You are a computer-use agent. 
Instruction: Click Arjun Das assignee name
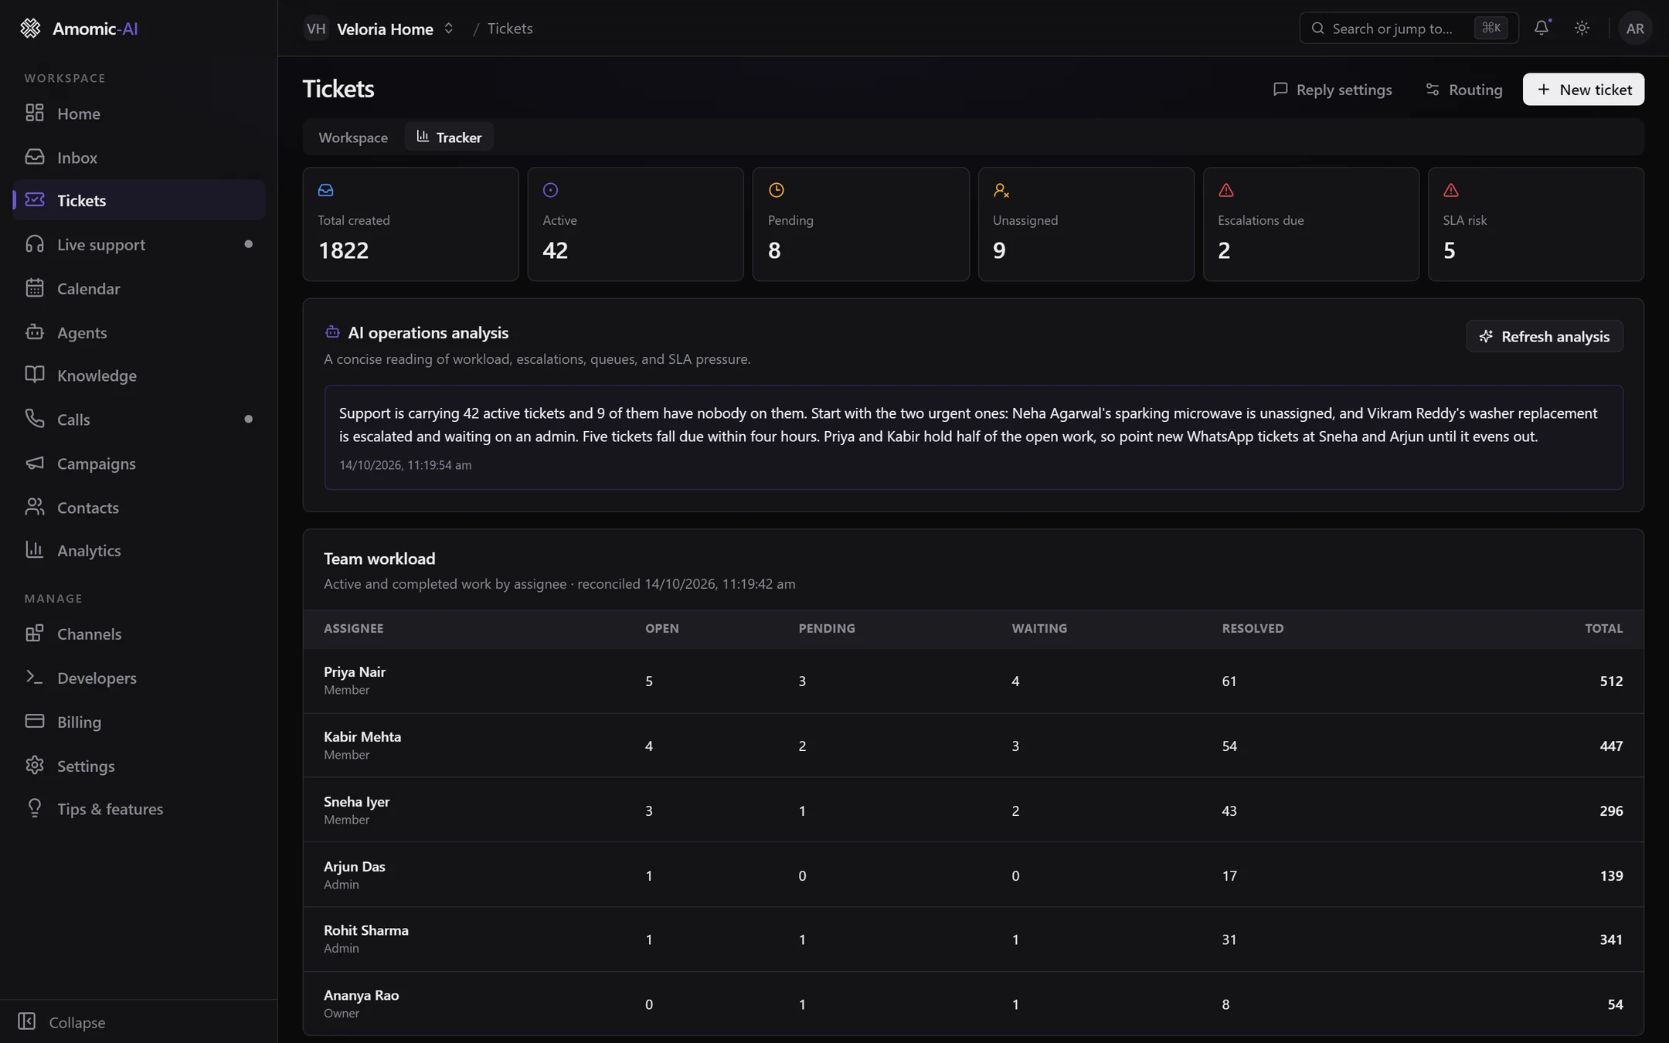coord(354,866)
